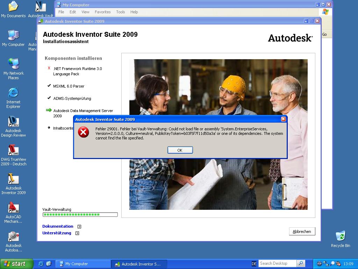Click the "Installationsassistent" subtitle text
358x269 pixels.
[x=66, y=42]
